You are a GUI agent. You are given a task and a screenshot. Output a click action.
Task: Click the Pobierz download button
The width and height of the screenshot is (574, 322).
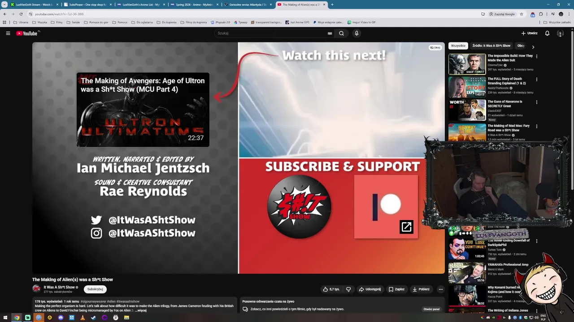tap(421, 289)
